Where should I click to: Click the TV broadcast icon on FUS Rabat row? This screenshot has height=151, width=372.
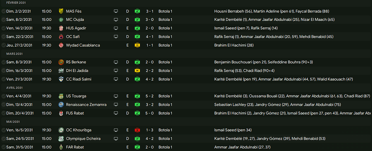[116, 113]
